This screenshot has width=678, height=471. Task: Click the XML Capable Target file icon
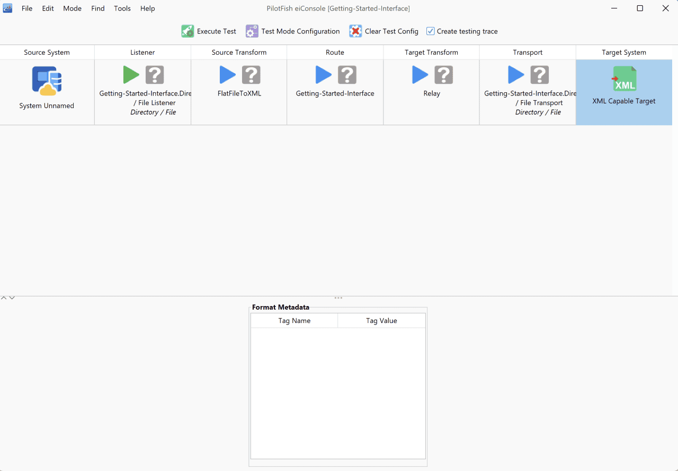pos(624,78)
